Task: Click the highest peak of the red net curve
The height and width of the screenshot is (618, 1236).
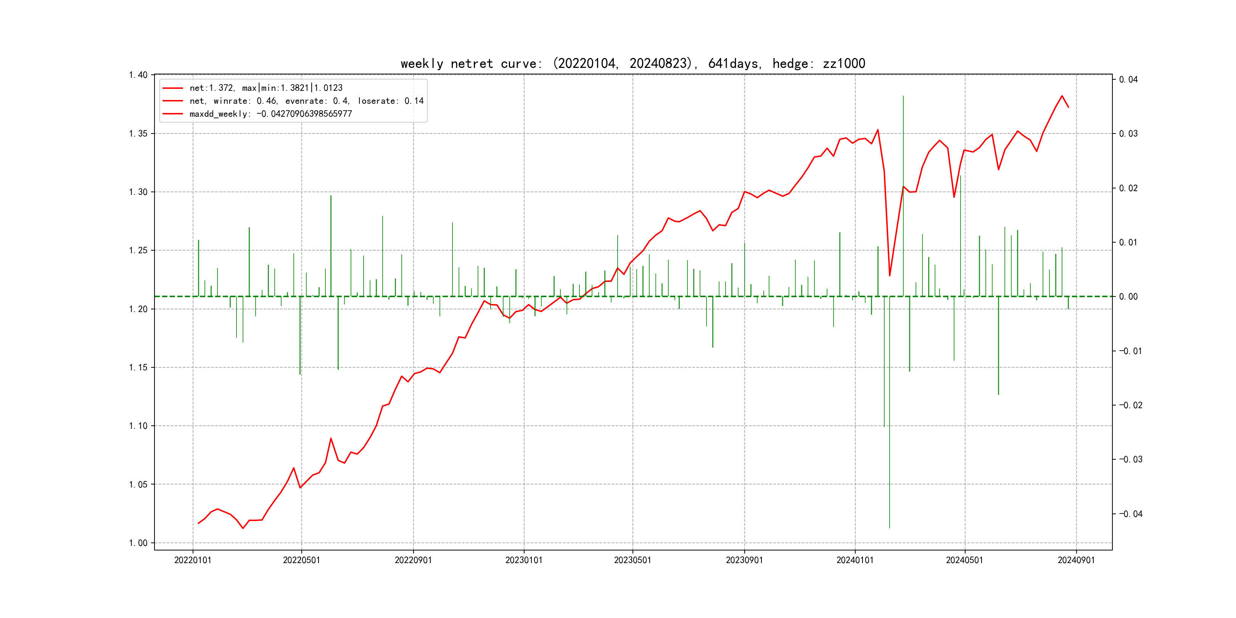Action: tap(1062, 96)
